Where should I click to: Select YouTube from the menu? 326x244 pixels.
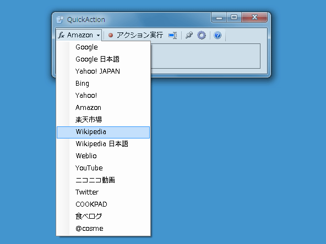tap(103, 168)
